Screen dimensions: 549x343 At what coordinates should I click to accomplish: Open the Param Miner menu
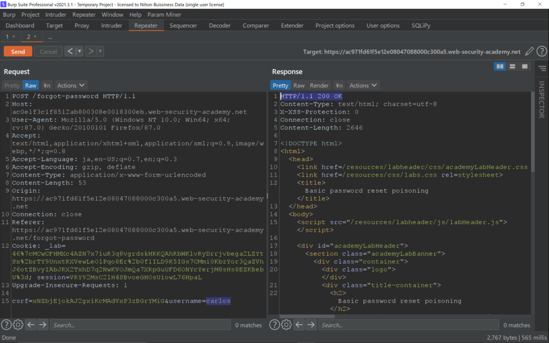click(x=164, y=15)
